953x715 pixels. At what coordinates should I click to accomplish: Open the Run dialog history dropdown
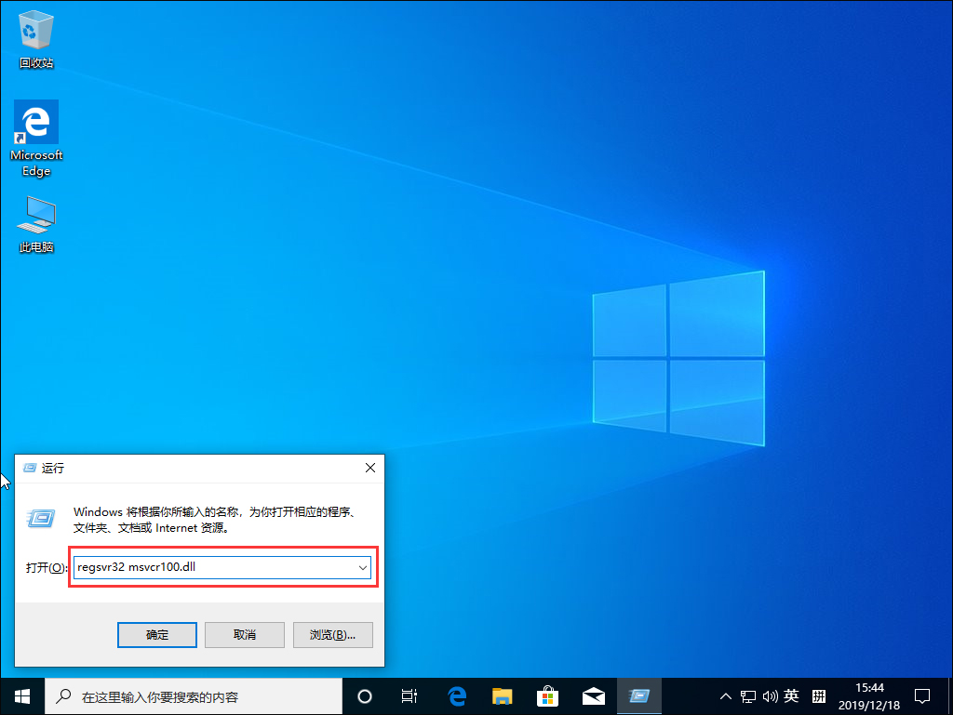(x=363, y=567)
